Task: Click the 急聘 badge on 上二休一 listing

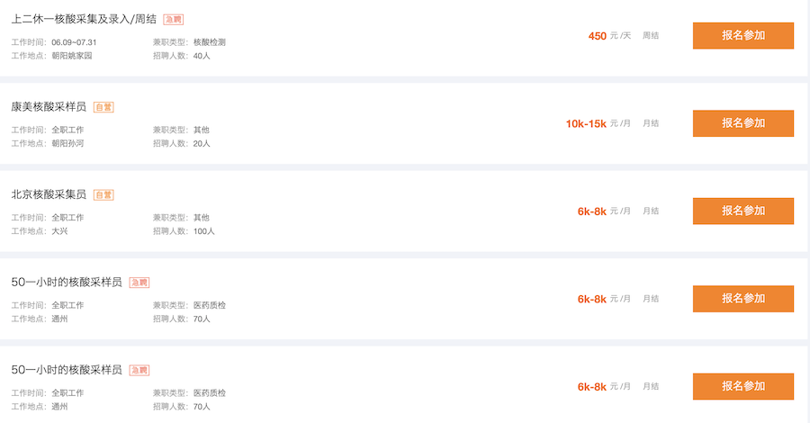Action: click(173, 19)
